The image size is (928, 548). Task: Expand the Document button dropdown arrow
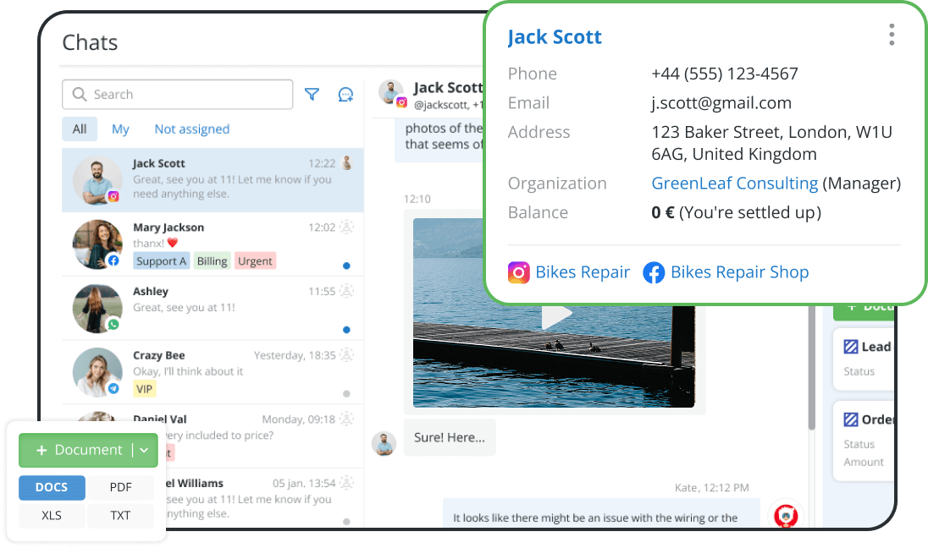142,450
